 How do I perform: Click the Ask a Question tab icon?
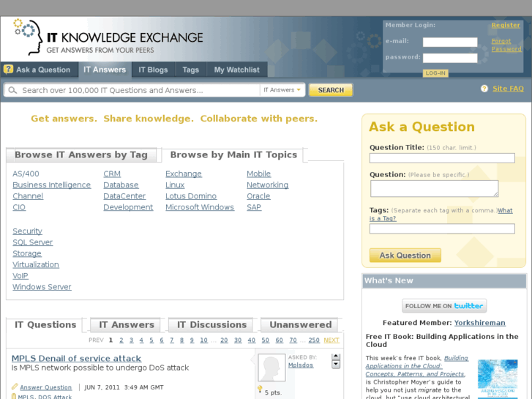[x=8, y=70]
